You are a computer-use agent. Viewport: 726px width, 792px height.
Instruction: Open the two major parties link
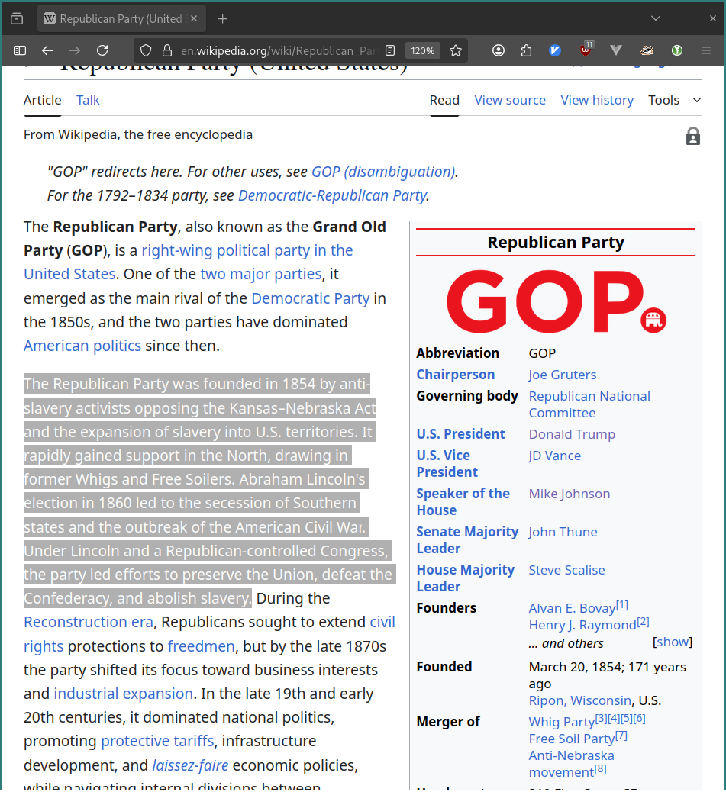(261, 274)
